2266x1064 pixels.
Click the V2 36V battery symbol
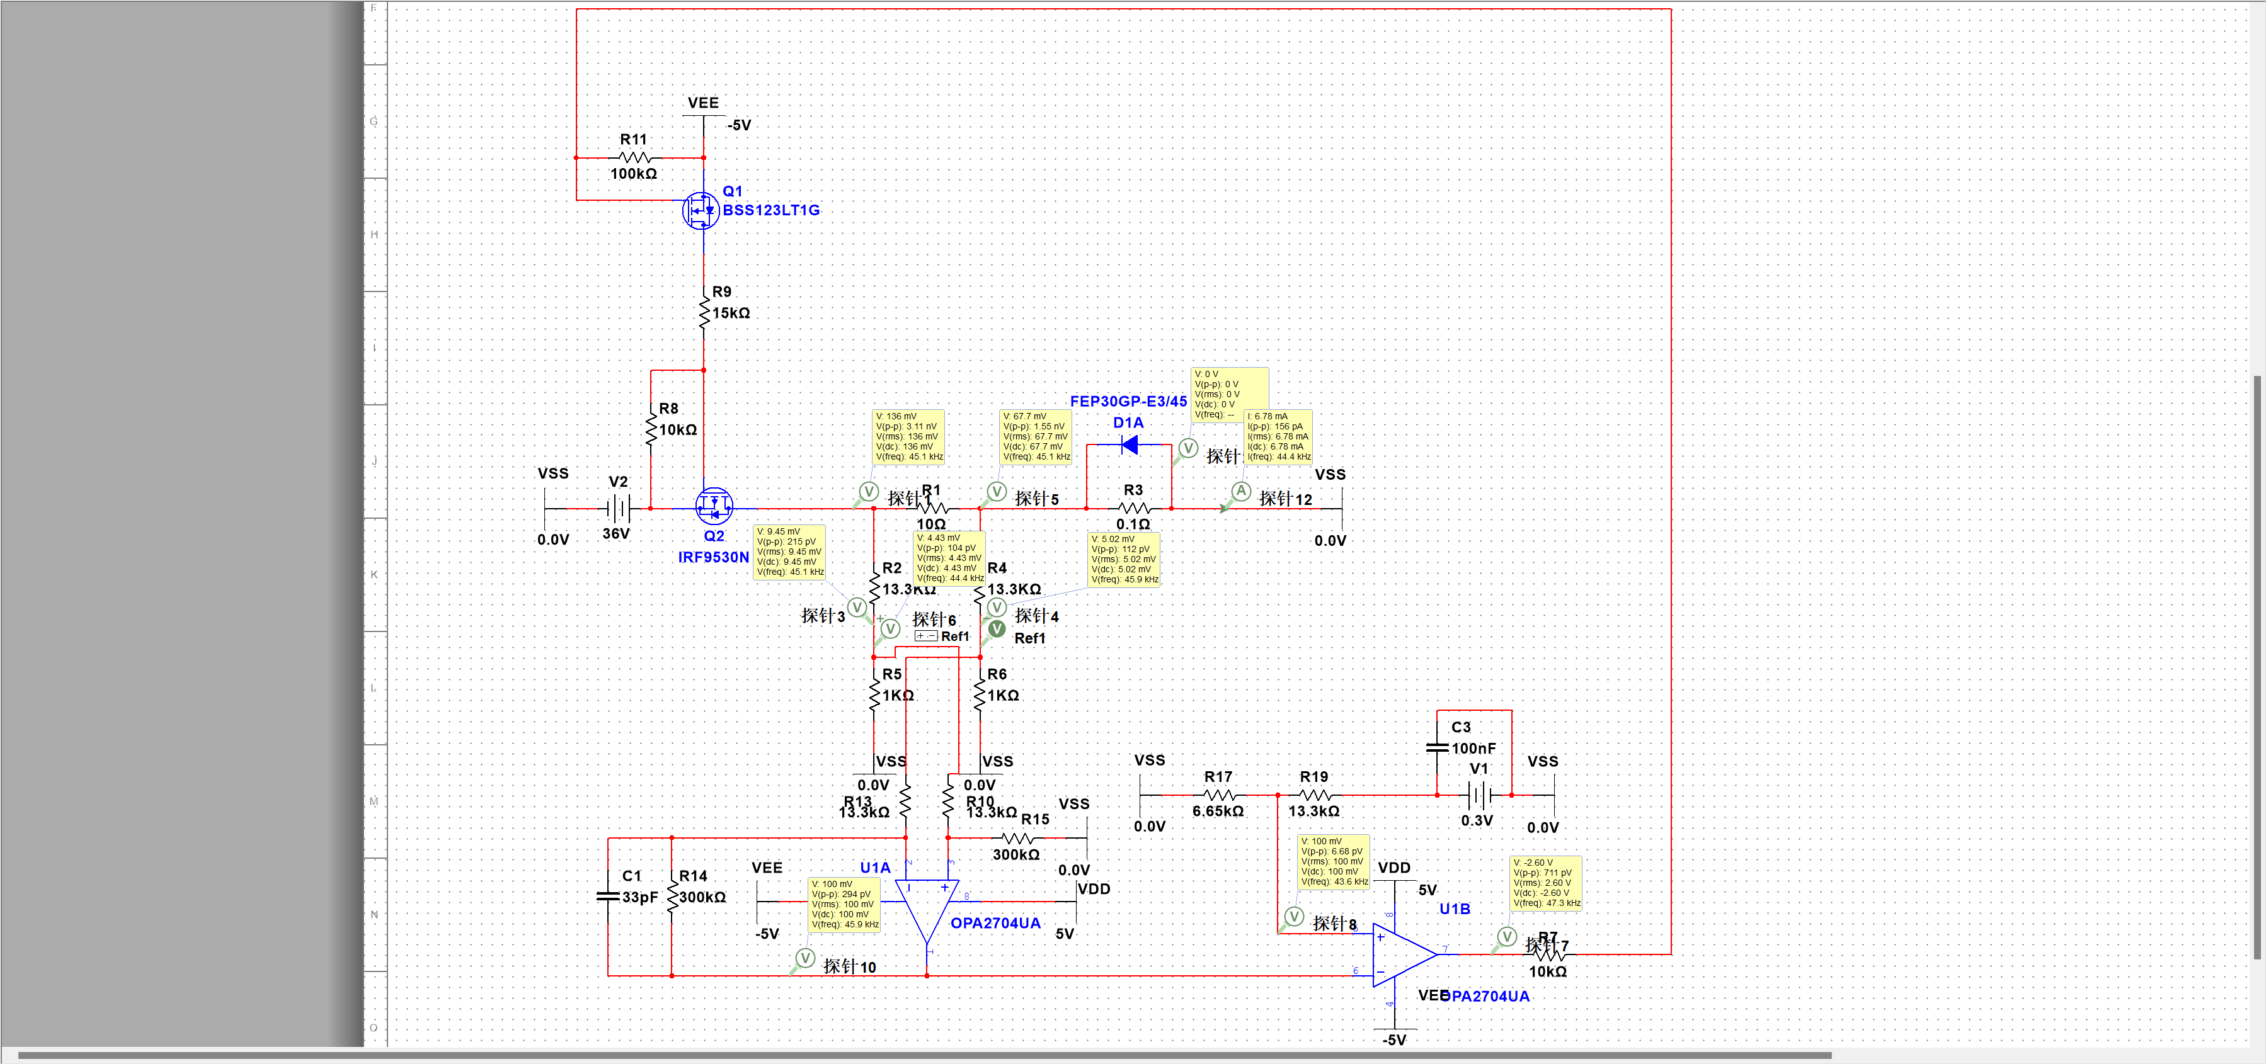click(x=619, y=508)
